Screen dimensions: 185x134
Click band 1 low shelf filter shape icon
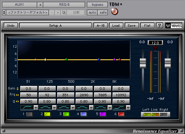(x=27, y=108)
